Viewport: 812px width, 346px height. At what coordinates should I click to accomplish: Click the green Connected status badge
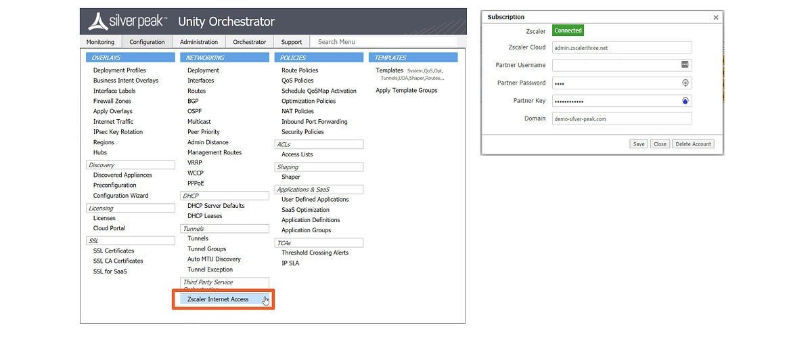point(568,30)
